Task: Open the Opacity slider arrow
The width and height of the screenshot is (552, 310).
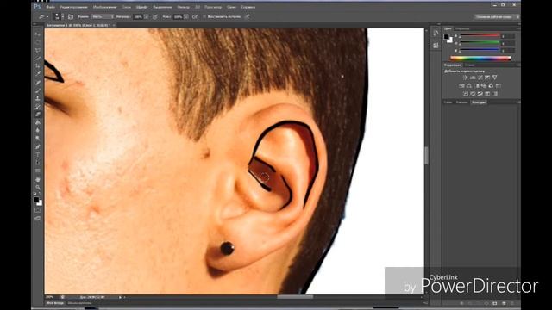Action: tap(146, 16)
